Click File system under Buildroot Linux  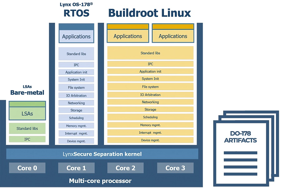[150, 87]
